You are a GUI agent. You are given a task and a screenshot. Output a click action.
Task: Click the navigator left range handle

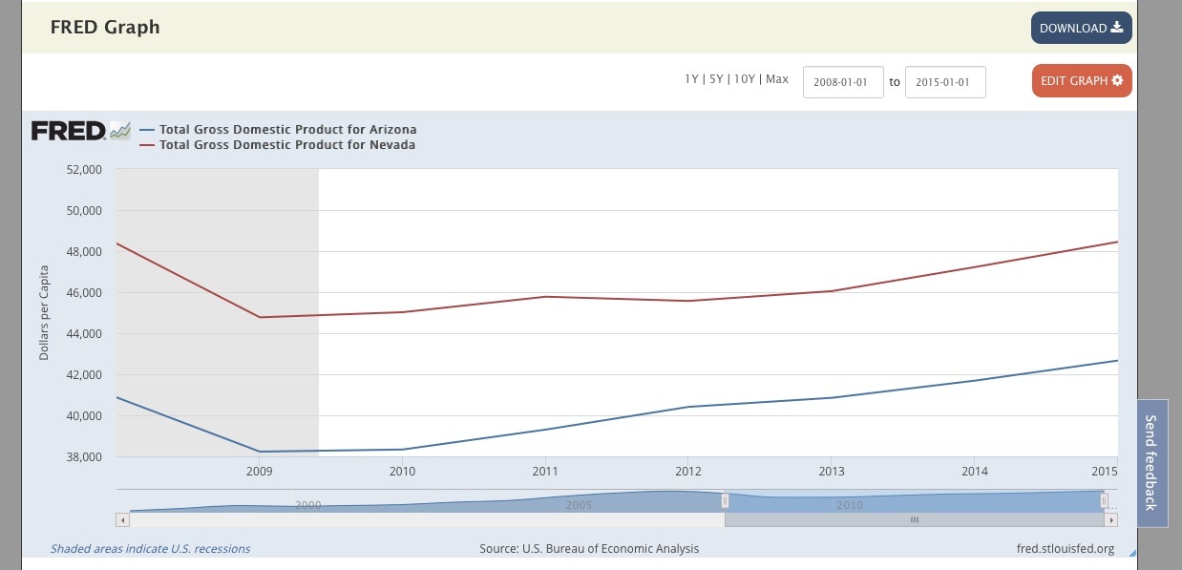[x=725, y=500]
